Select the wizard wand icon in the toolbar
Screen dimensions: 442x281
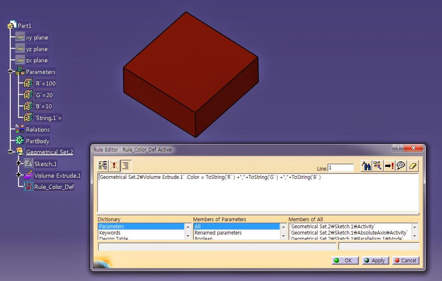378,166
